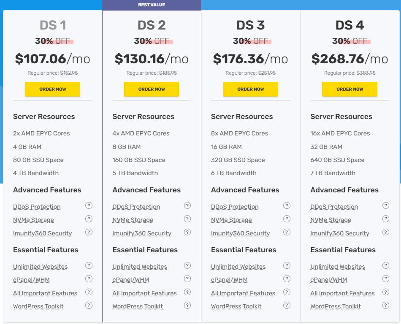Click help icon beside DS 2 WordPress Toolkit

point(187,305)
